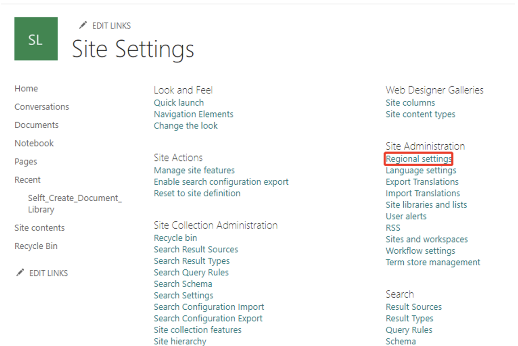The width and height of the screenshot is (518, 346).
Task: Open Selft_Create_Document_Library under Recent
Action: pyautogui.click(x=74, y=203)
